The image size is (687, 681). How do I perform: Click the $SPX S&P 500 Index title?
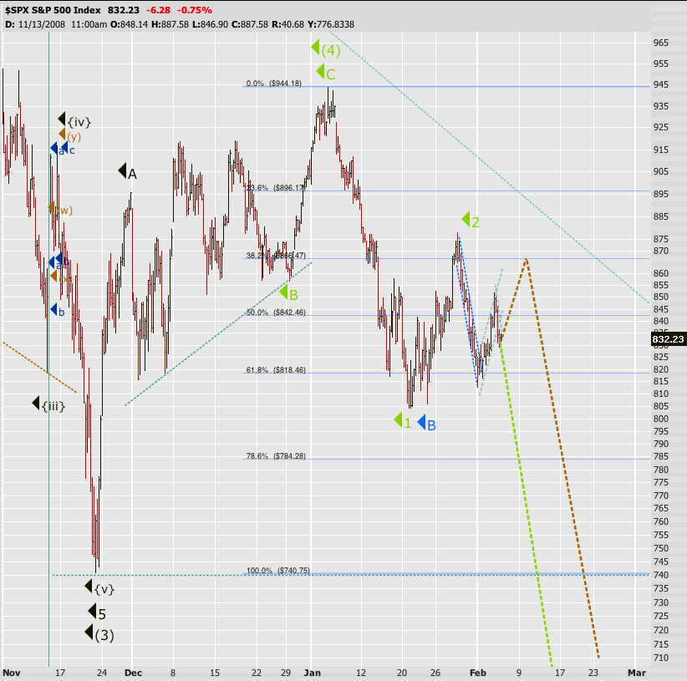pyautogui.click(x=53, y=10)
